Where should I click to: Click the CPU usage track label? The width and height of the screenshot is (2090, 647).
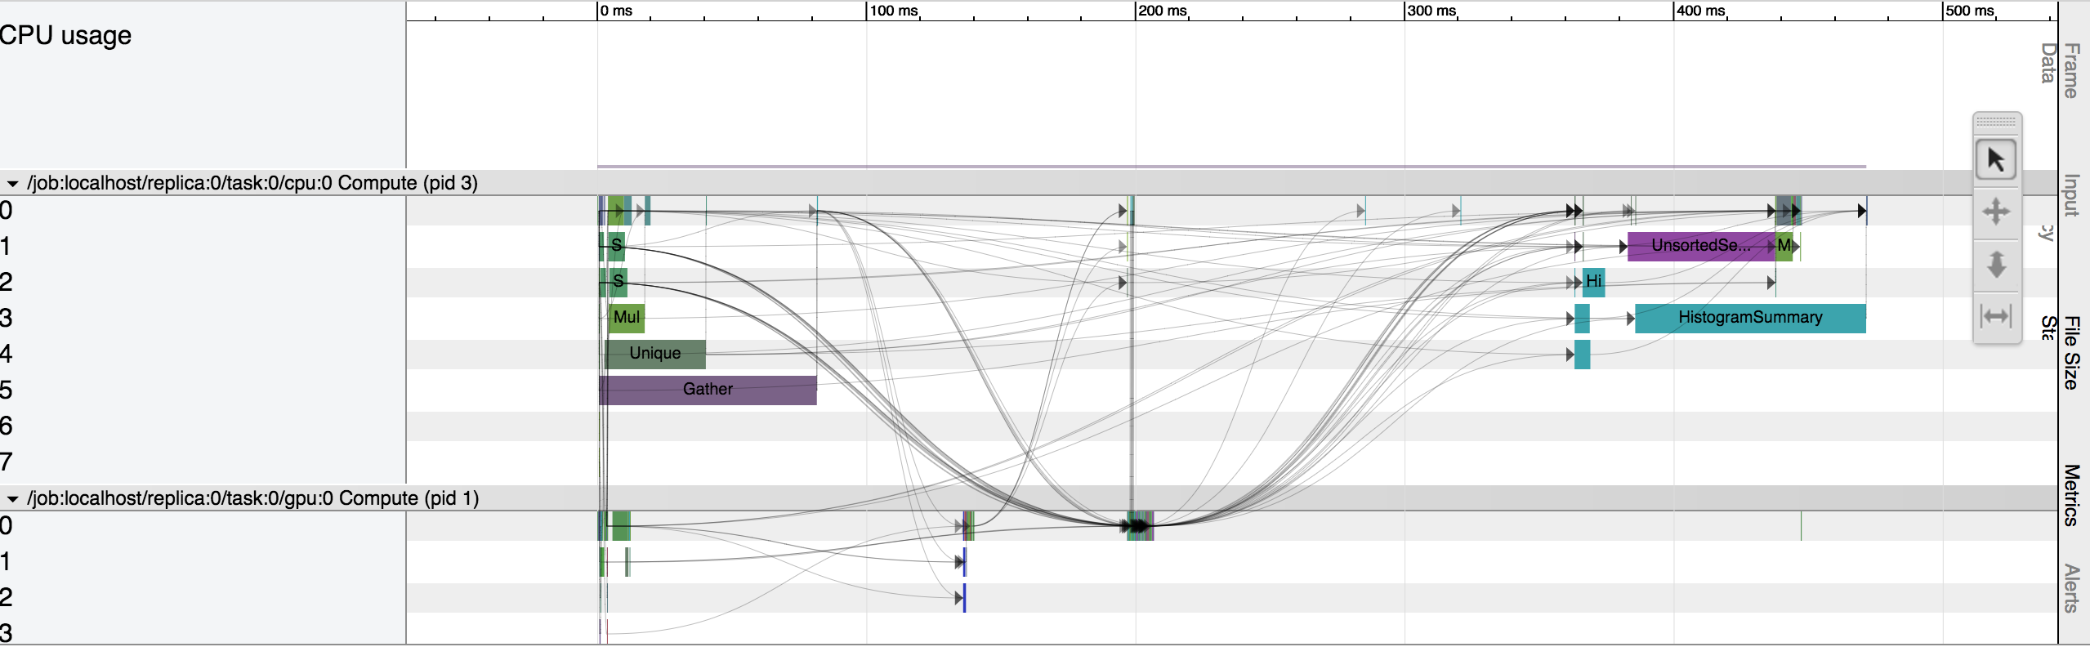(65, 36)
